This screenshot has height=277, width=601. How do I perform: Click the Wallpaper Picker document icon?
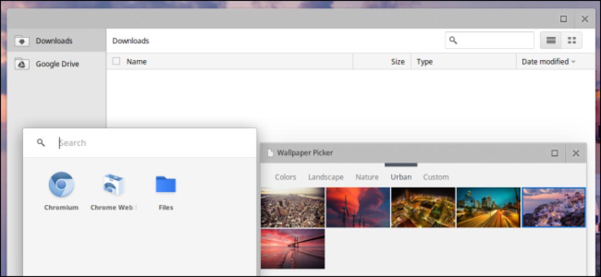[270, 153]
